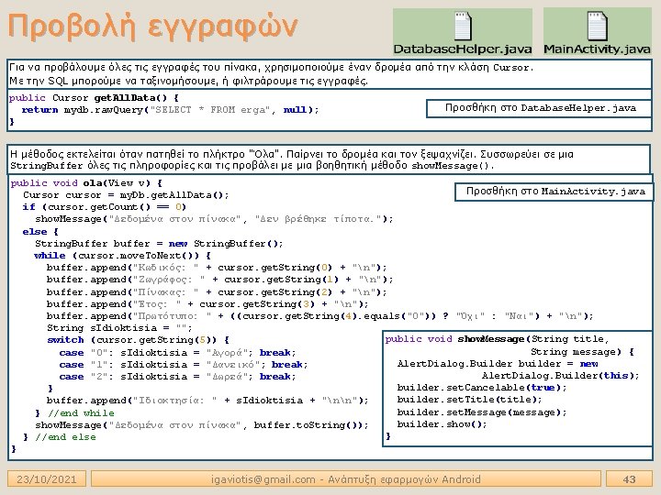
Task: Click the 'public void ola(View v)' line
Action: 86,183
